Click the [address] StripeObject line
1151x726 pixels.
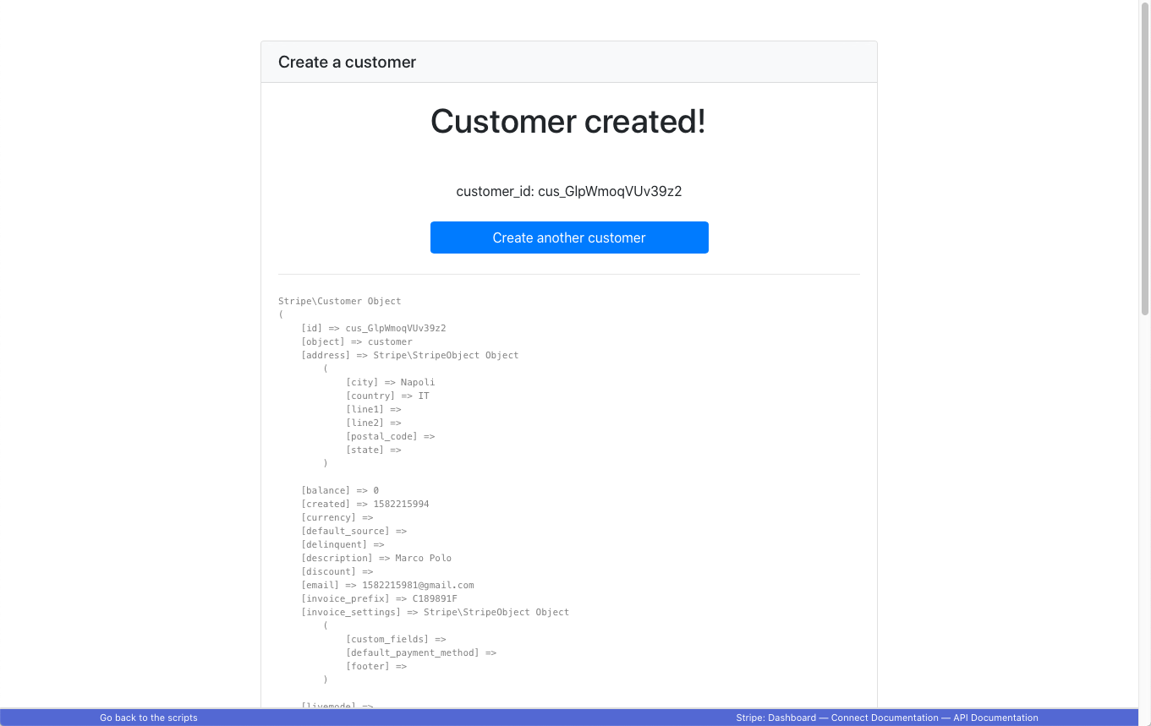coord(409,355)
